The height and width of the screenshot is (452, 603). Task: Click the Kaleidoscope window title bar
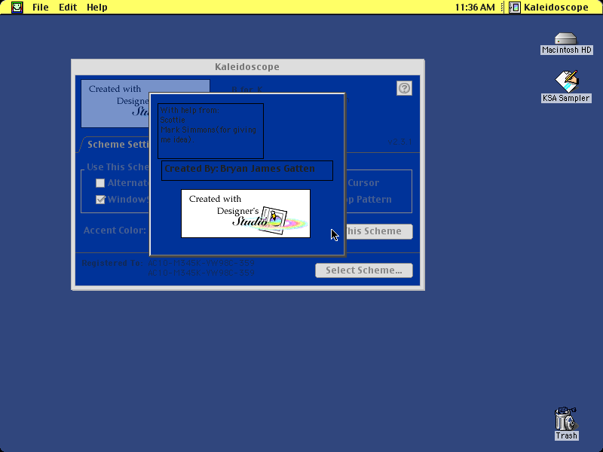coord(248,67)
